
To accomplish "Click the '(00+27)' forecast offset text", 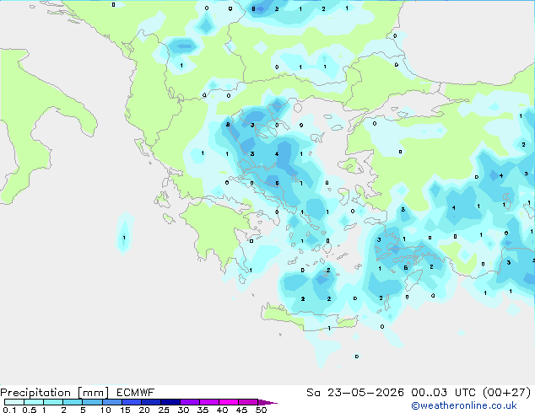I will click(x=506, y=393).
